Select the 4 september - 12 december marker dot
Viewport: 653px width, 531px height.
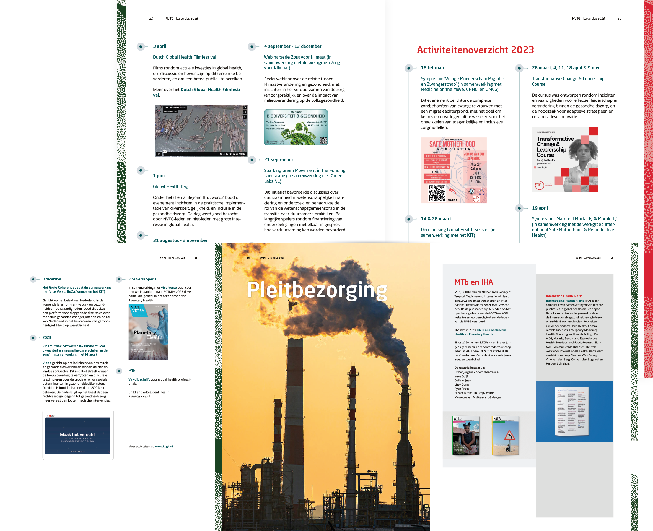252,46
